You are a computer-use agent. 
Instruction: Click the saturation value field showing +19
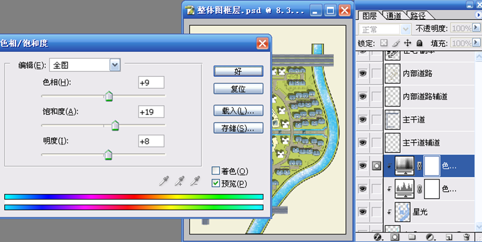[x=151, y=112]
